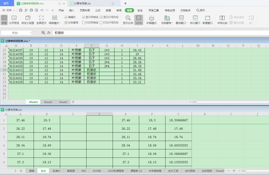Open the 开发工具 developer tab
This screenshot has width=269, height=175.
(x=154, y=10)
